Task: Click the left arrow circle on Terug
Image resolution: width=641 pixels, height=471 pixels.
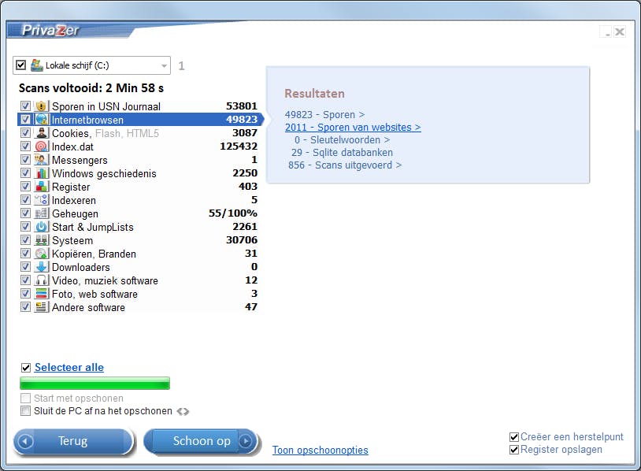Action: click(25, 442)
